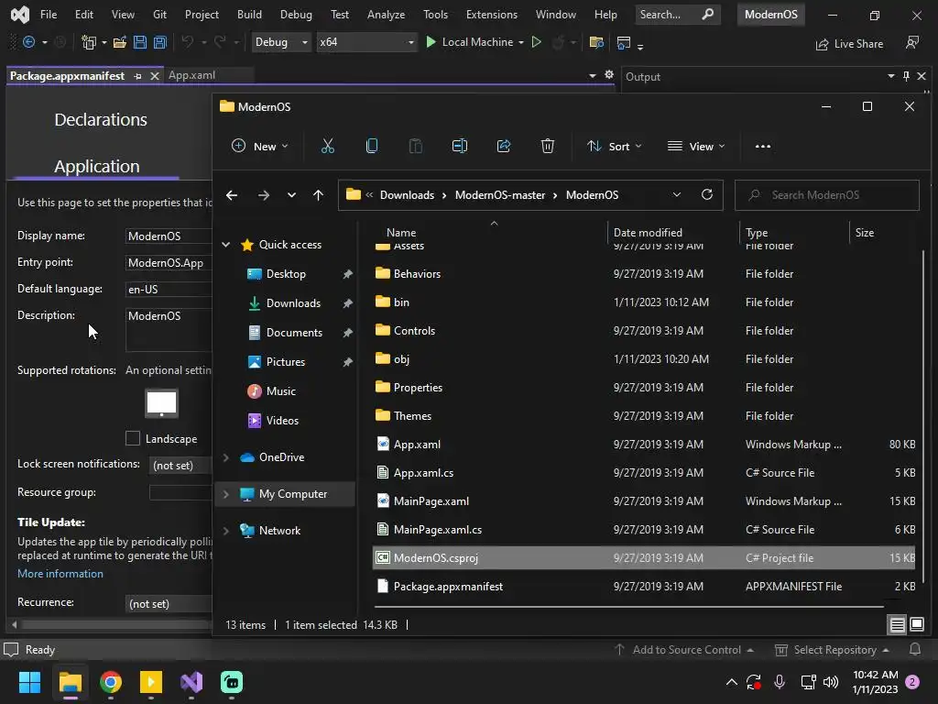The image size is (938, 704).
Task: Open the Analyze menu
Action: point(386,15)
